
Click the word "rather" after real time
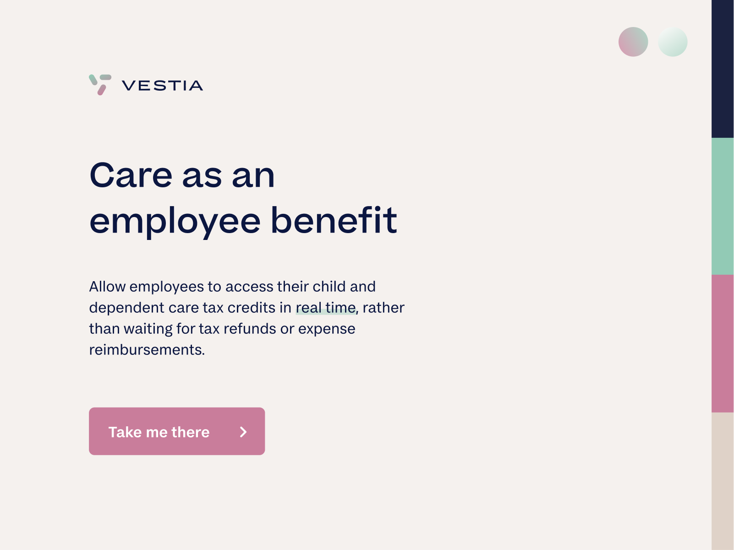(383, 308)
